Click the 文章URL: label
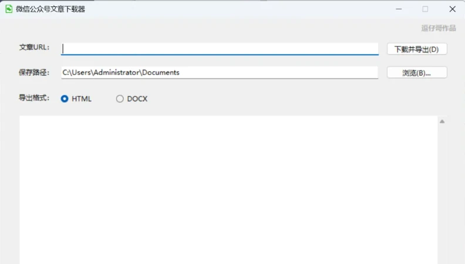This screenshot has height=264, width=465. tap(34, 48)
